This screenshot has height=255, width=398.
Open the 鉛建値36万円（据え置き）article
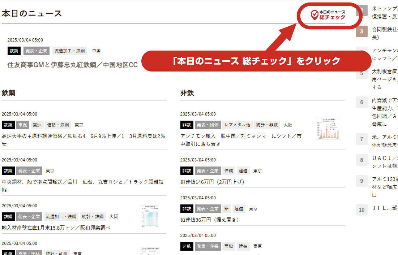[x=210, y=220]
